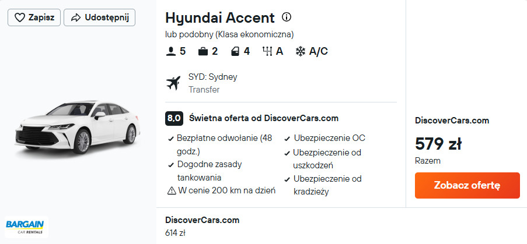This screenshot has width=527, height=244.
Task: Click the heart icon to save
Action: 20,17
